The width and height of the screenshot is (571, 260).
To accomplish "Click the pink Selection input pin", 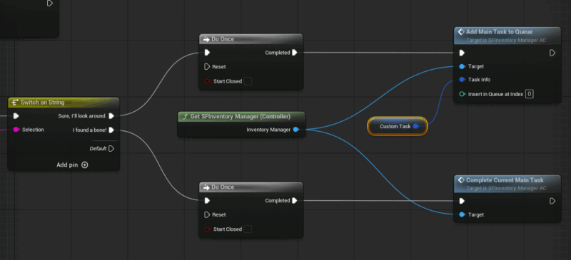I will (16, 130).
